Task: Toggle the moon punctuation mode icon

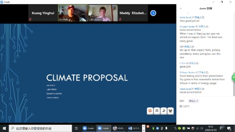Action: pyautogui.click(x=163, y=111)
